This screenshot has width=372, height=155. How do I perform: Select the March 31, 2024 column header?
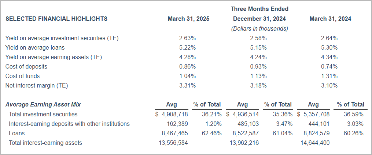point(330,19)
